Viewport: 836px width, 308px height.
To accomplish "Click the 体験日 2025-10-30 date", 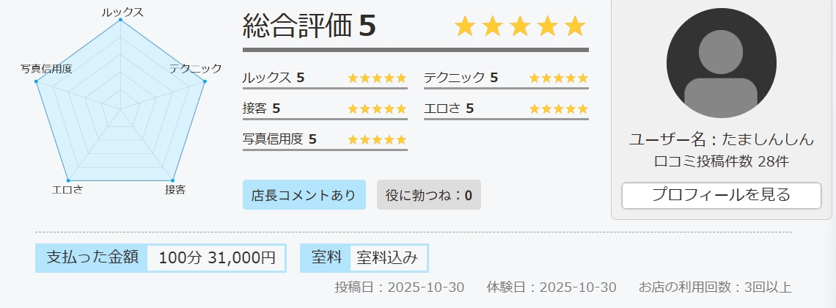I will click(x=551, y=287).
